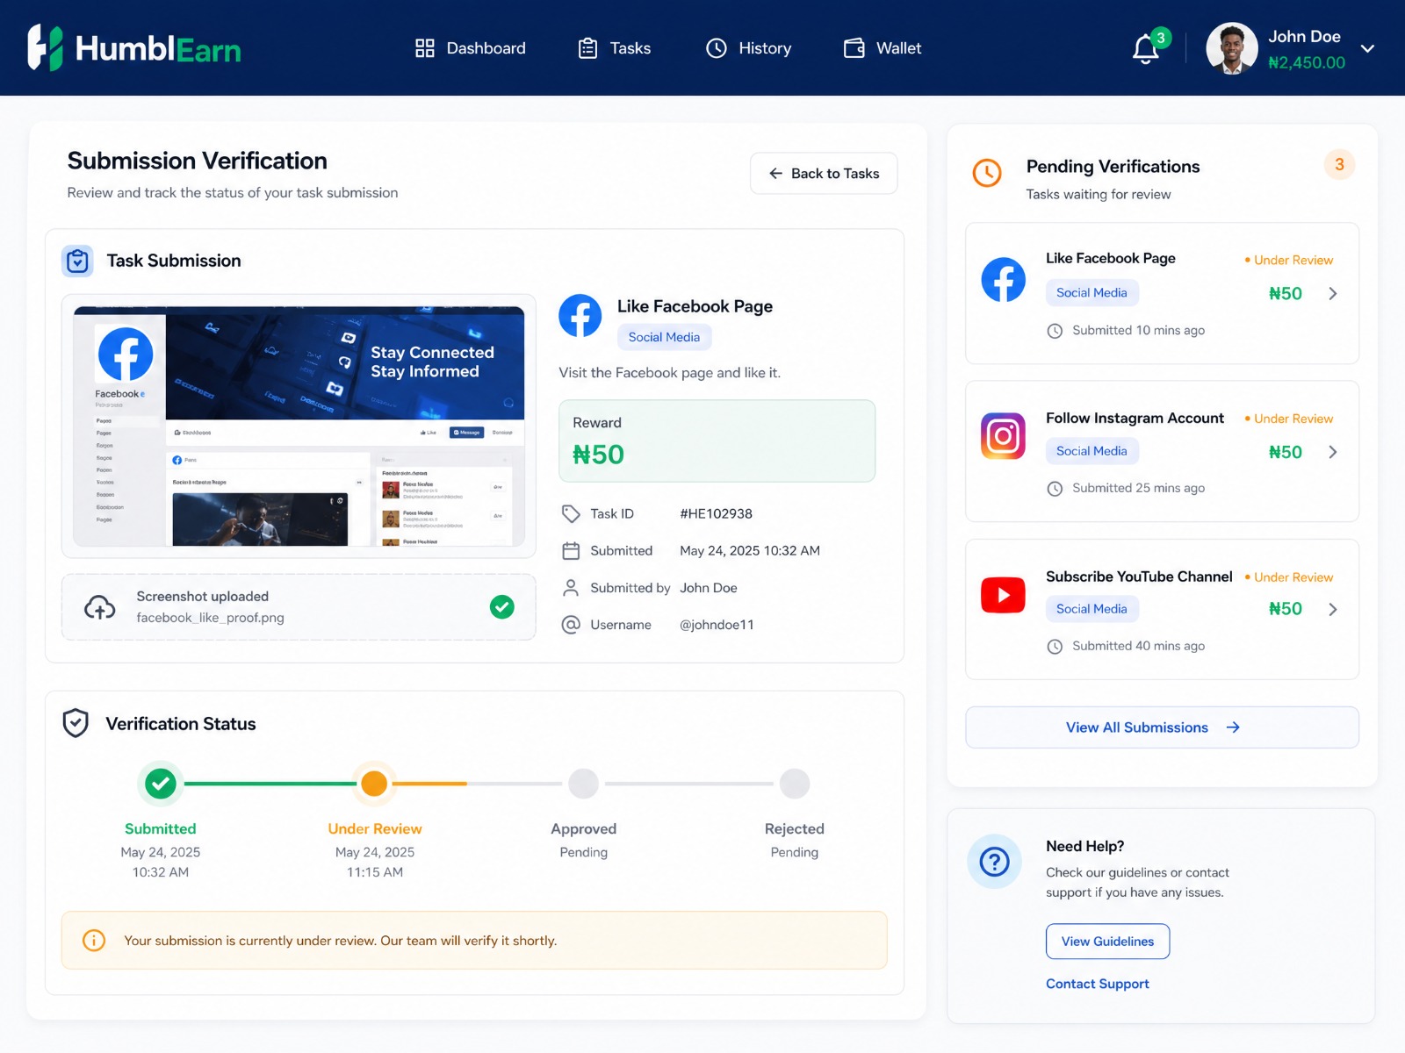Click the Need Help question mark icon
Image resolution: width=1405 pixels, height=1053 pixels.
[994, 862]
